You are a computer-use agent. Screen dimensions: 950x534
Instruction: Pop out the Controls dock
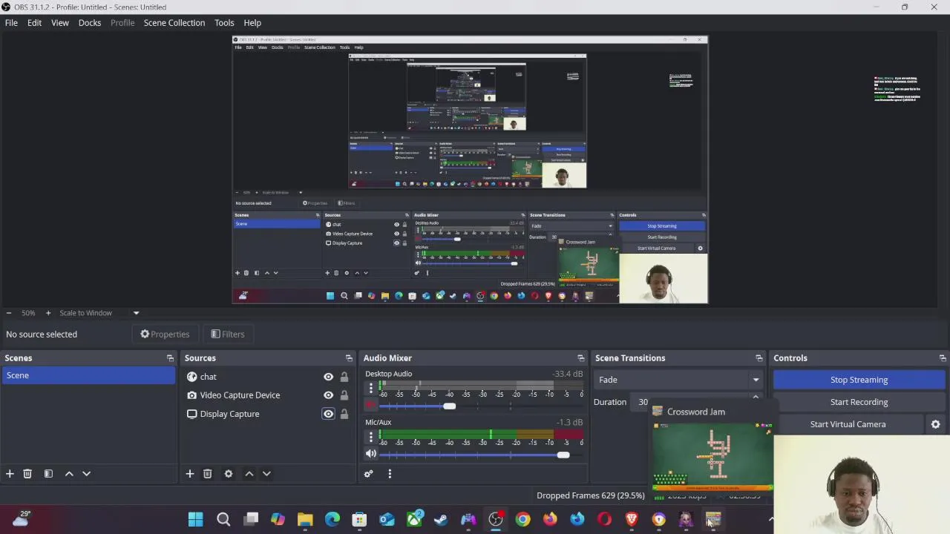coord(943,358)
